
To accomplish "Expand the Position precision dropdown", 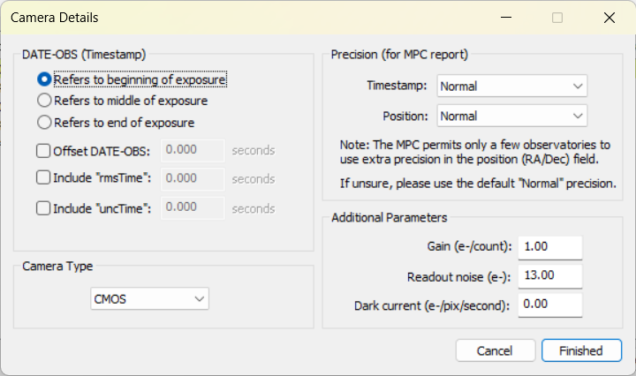I will pos(511,116).
